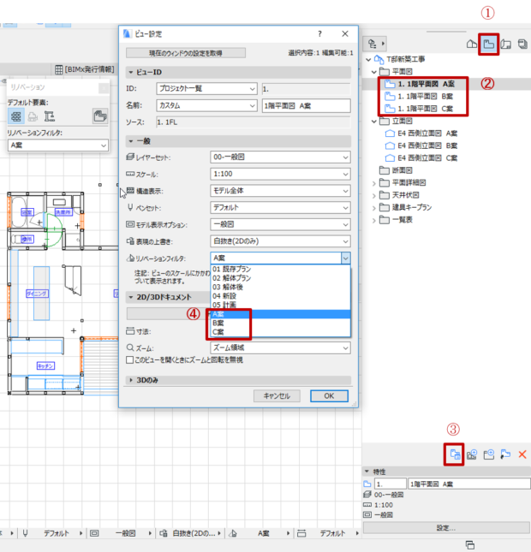Open the model view options dropdown 一般図
Image resolution: width=531 pixels, height=552 pixels.
coord(280,224)
